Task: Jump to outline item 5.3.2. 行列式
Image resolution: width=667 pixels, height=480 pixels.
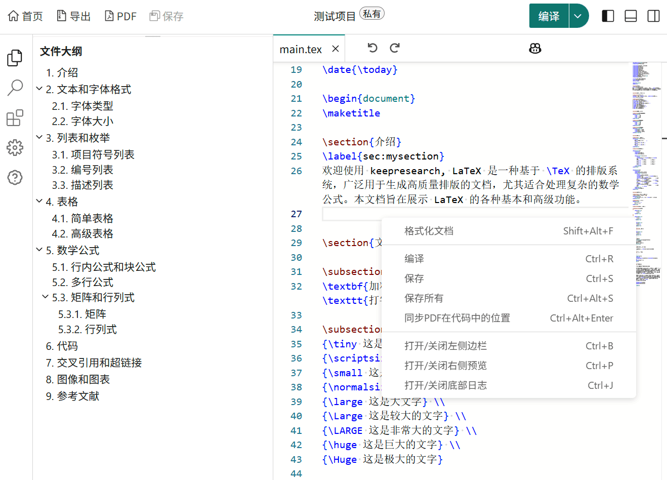Action: [87, 330]
